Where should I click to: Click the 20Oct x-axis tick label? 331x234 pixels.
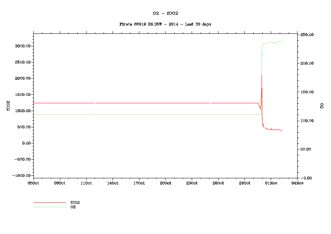click(165, 183)
